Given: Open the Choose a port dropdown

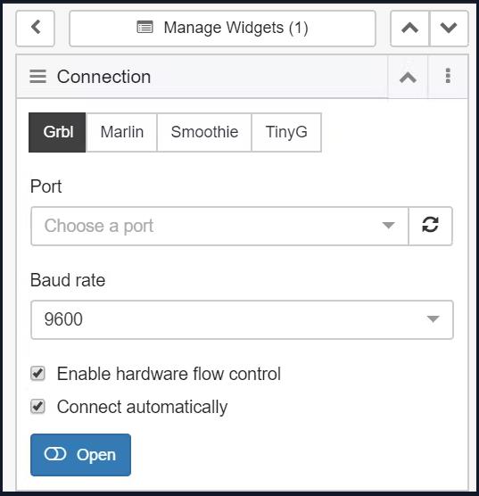Looking at the screenshot, I should coord(219,226).
